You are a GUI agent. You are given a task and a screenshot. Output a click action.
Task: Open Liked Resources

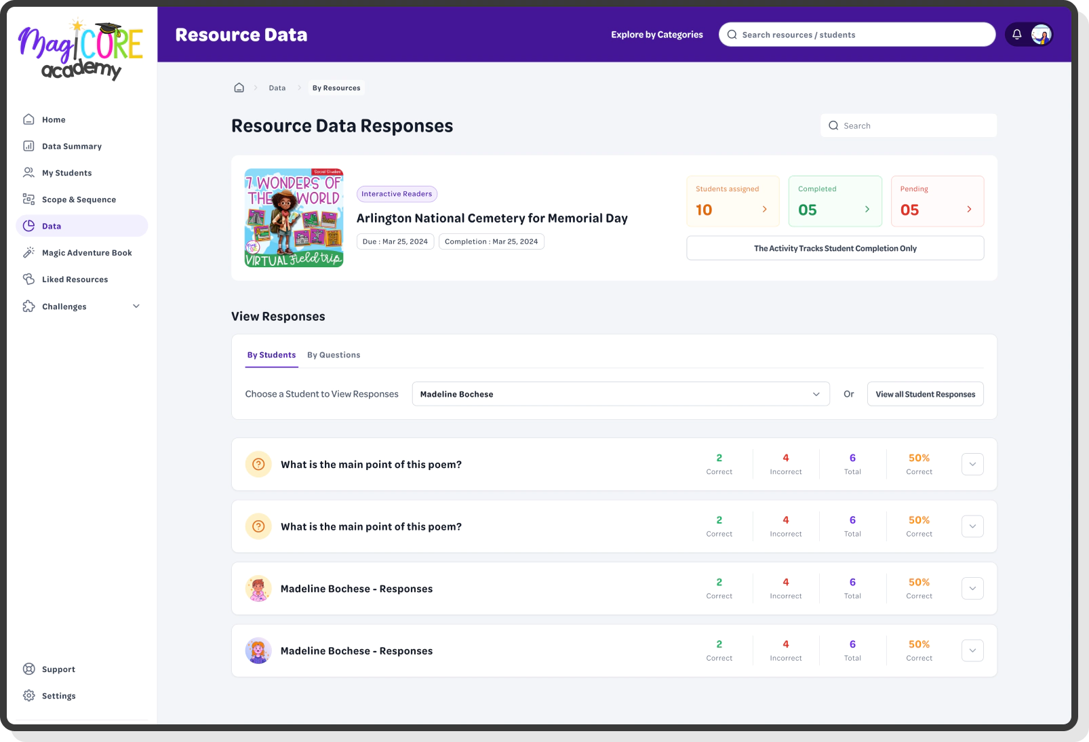tap(75, 279)
